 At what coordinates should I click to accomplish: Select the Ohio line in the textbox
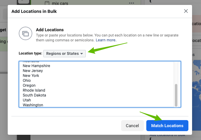(x=27, y=81)
